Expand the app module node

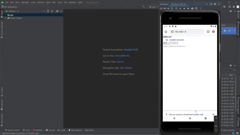[5, 15]
